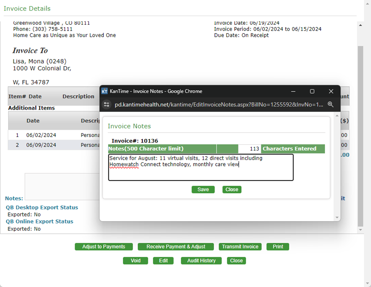Print the invoice

[x=278, y=247]
